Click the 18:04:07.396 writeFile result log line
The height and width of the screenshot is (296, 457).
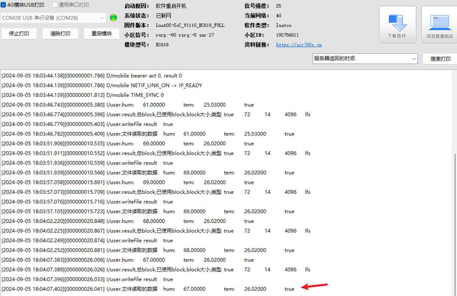pyautogui.click(x=87, y=279)
